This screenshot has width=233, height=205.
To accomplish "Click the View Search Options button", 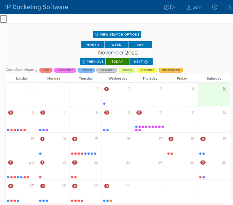I will pyautogui.click(x=117, y=34).
